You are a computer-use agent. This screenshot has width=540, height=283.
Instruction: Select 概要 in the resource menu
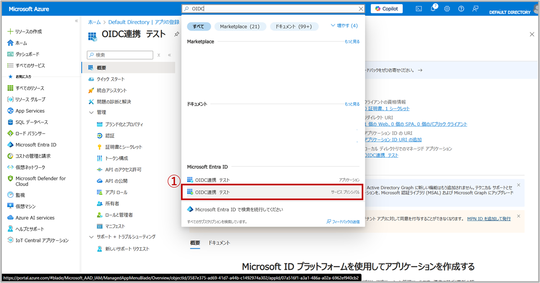tap(128, 68)
